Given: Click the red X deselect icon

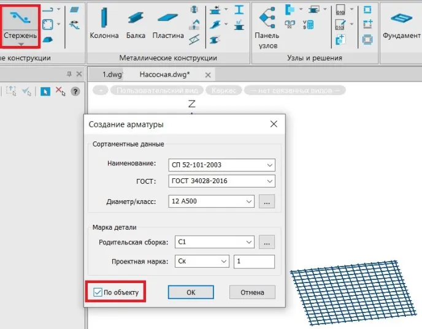Looking at the screenshot, I should click(60, 91).
